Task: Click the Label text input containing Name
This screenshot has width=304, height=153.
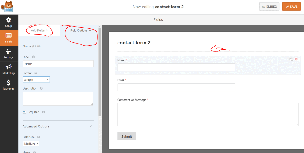Action: (58, 64)
